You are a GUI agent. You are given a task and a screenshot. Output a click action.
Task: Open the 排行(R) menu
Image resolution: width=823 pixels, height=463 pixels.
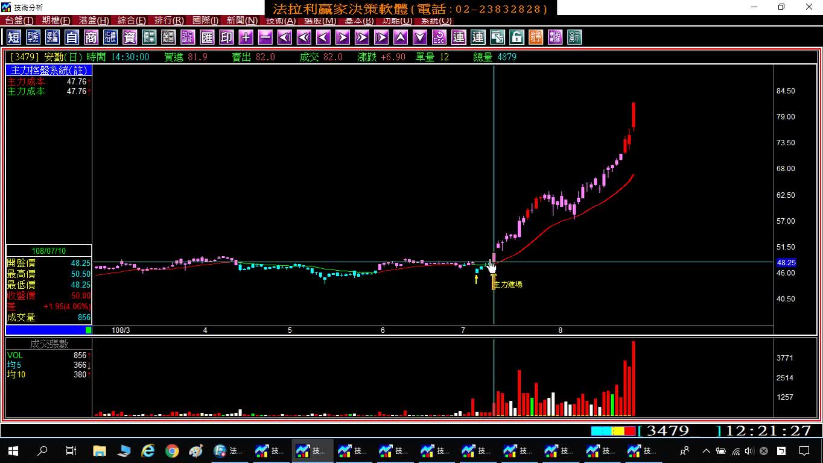click(169, 21)
